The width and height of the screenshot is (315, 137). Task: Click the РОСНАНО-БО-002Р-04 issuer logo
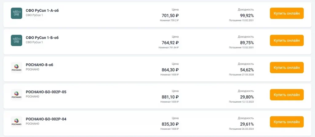[x=16, y=122]
